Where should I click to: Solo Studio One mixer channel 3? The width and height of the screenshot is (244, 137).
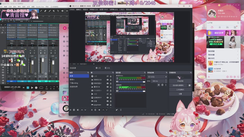click(34, 51)
